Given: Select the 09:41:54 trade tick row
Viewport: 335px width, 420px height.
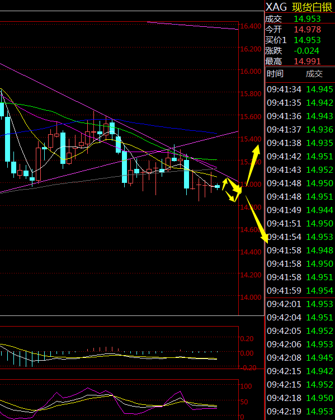Looking at the screenshot, I should 300,237.
